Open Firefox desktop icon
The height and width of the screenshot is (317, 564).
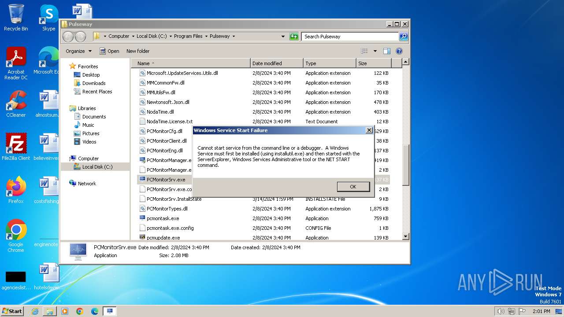(16, 190)
